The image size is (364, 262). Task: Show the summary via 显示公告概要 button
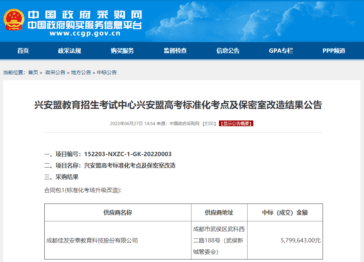tap(236, 124)
